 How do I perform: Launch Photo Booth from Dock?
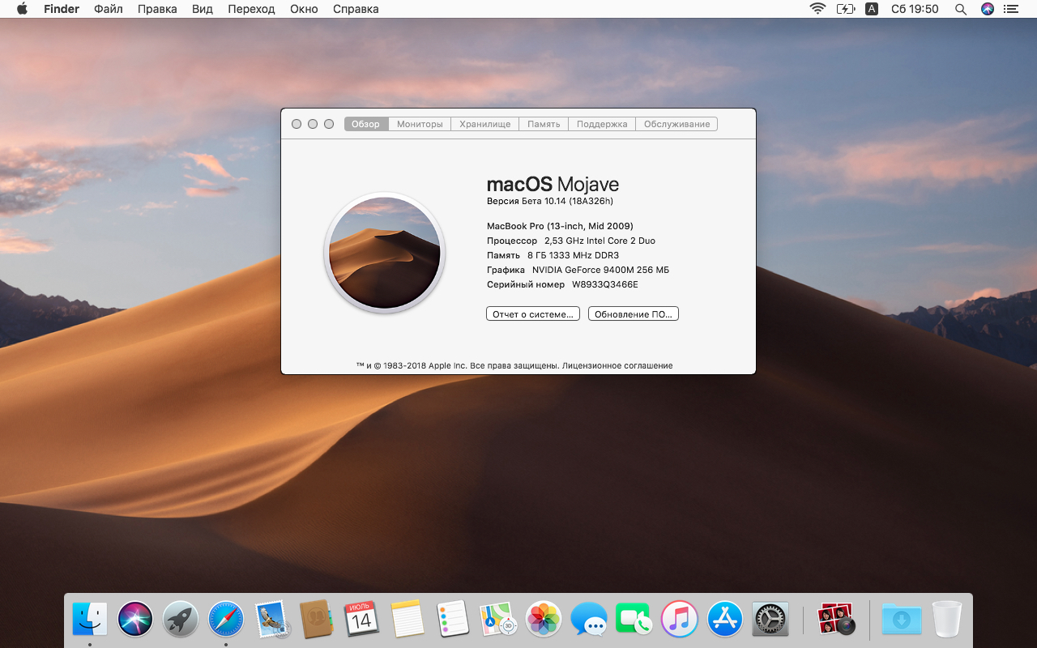point(837,620)
